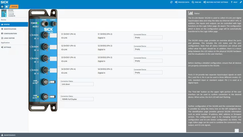Click 'S3 DI/DO2 (Pin 2)' label

[105, 57]
